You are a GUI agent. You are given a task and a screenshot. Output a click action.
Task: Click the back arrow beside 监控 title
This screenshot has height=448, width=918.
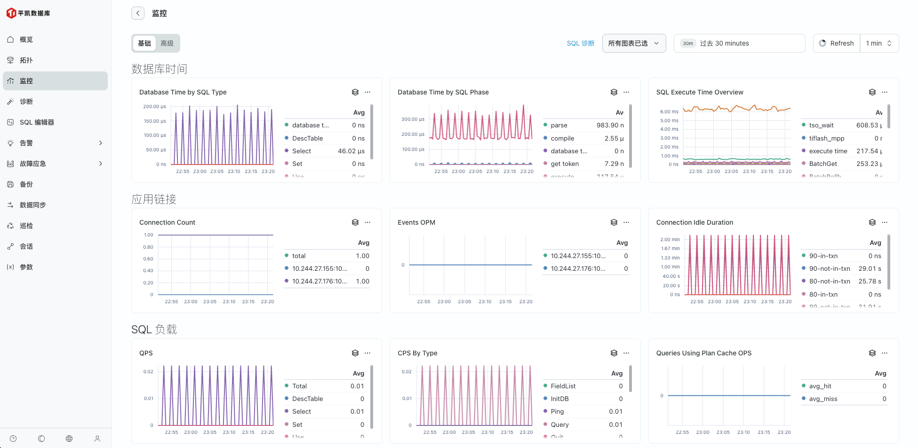[x=137, y=13]
